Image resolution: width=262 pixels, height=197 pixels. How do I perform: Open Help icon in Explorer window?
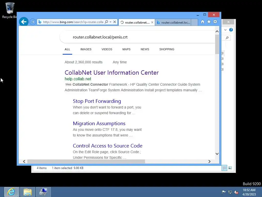(231, 30)
